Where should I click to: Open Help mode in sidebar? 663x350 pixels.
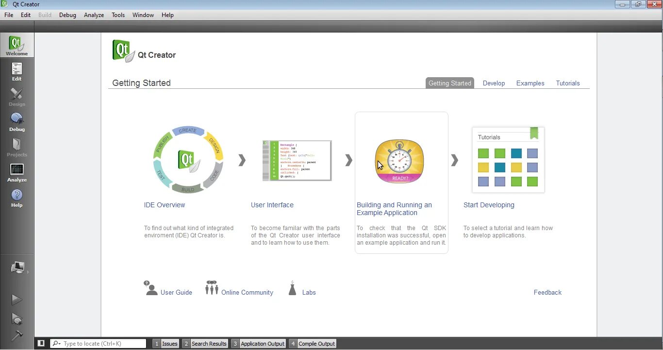17,198
